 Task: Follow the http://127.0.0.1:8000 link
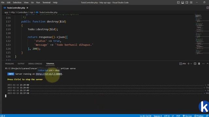[x=49, y=74]
